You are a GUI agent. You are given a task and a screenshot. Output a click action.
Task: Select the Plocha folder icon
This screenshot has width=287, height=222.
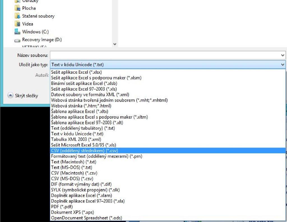17,8
